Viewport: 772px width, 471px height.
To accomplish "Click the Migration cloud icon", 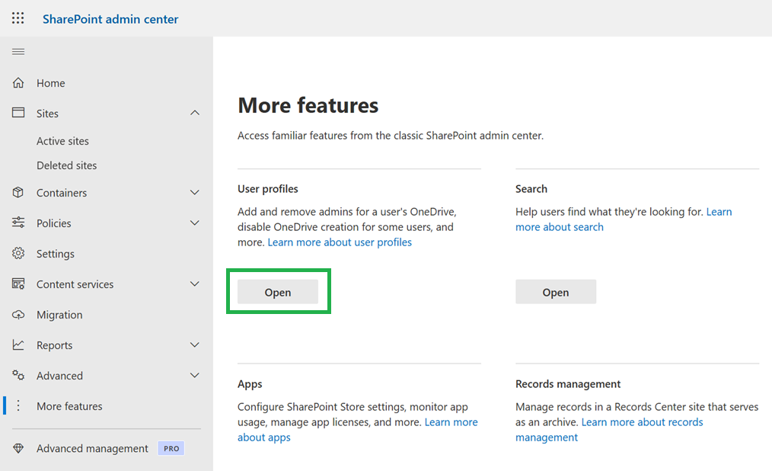I will pyautogui.click(x=18, y=314).
